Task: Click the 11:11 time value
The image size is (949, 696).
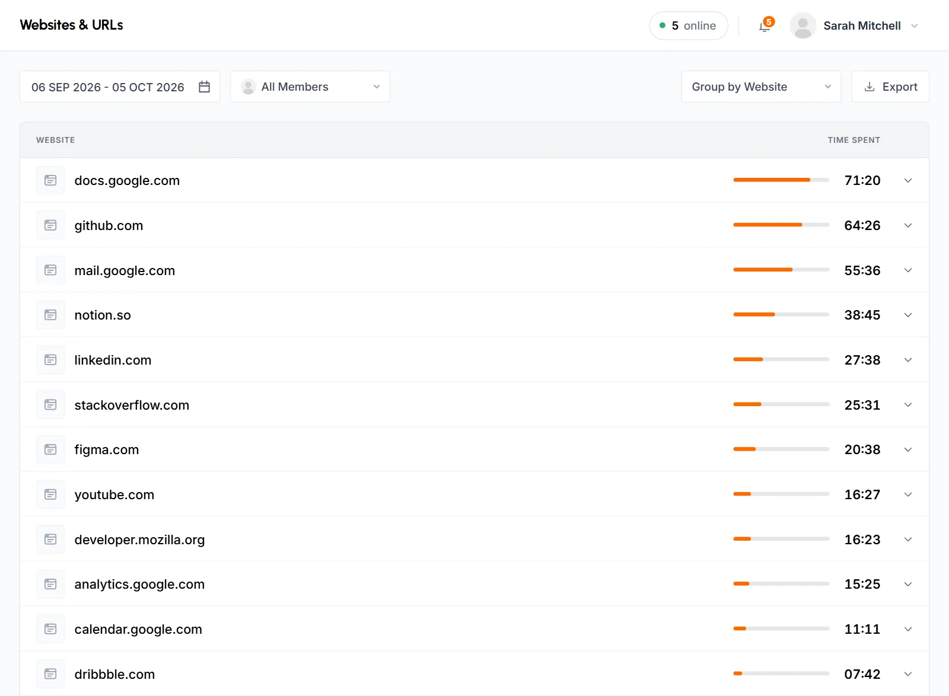Action: click(x=862, y=629)
